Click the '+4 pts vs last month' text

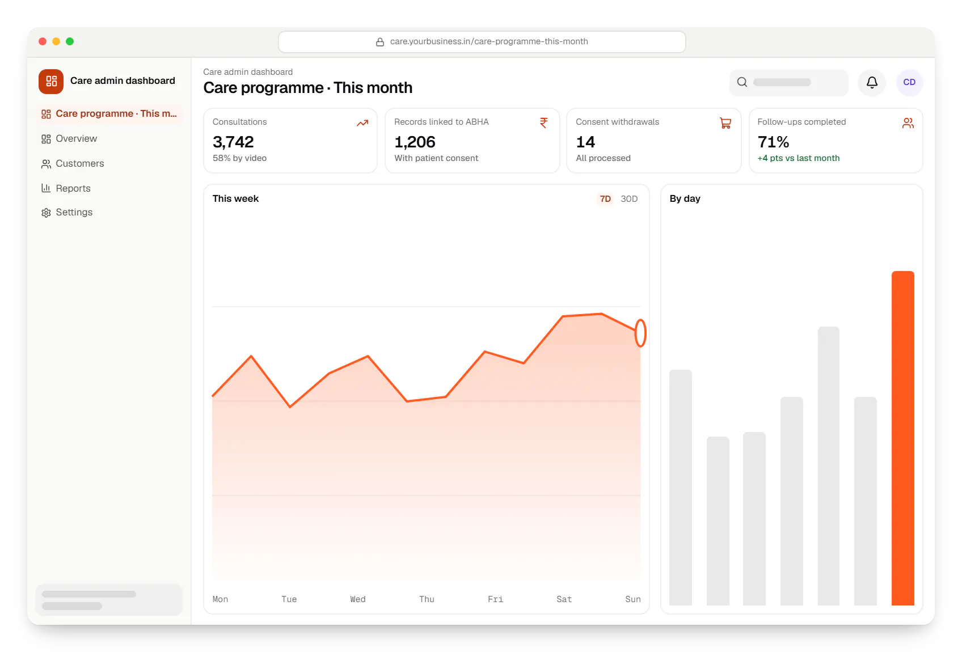point(798,158)
